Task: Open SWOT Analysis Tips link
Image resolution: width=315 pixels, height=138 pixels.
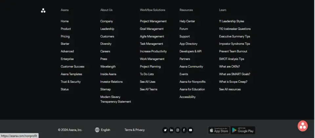Action: pyautogui.click(x=232, y=59)
